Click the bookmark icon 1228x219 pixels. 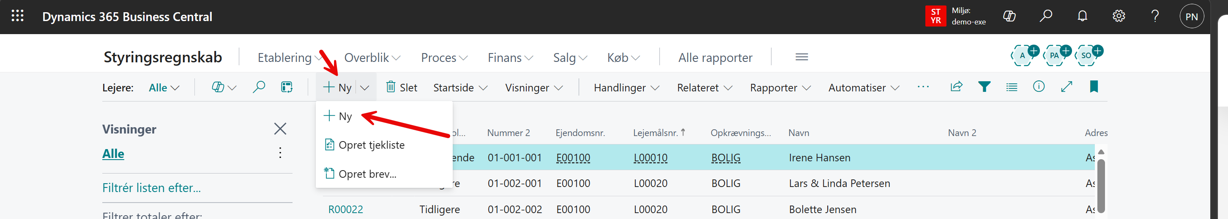click(1094, 87)
